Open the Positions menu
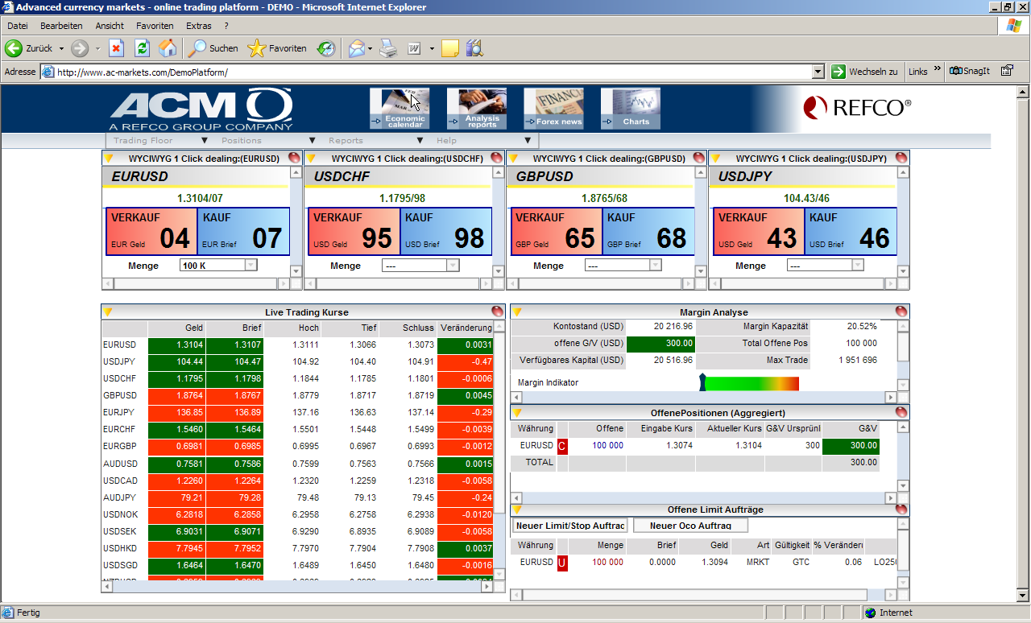This screenshot has height=623, width=1031. pos(242,141)
